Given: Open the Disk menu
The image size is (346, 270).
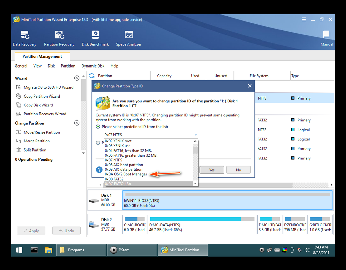Looking at the screenshot, I should [x=51, y=66].
